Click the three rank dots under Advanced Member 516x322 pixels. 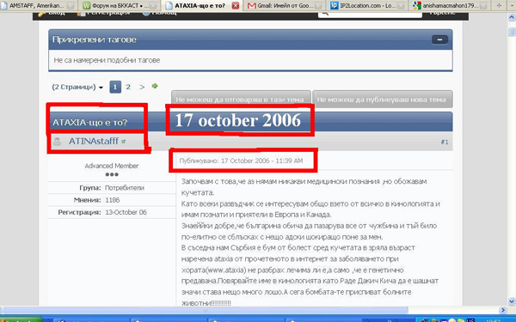coord(112,174)
